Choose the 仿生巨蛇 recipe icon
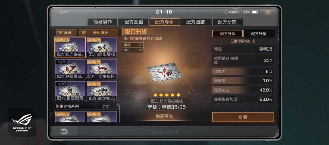Screen dimensions: 329x145 102,69
